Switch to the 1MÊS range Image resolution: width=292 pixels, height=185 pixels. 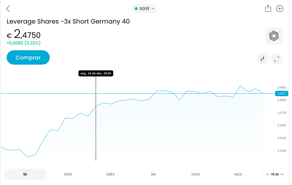coord(110,174)
